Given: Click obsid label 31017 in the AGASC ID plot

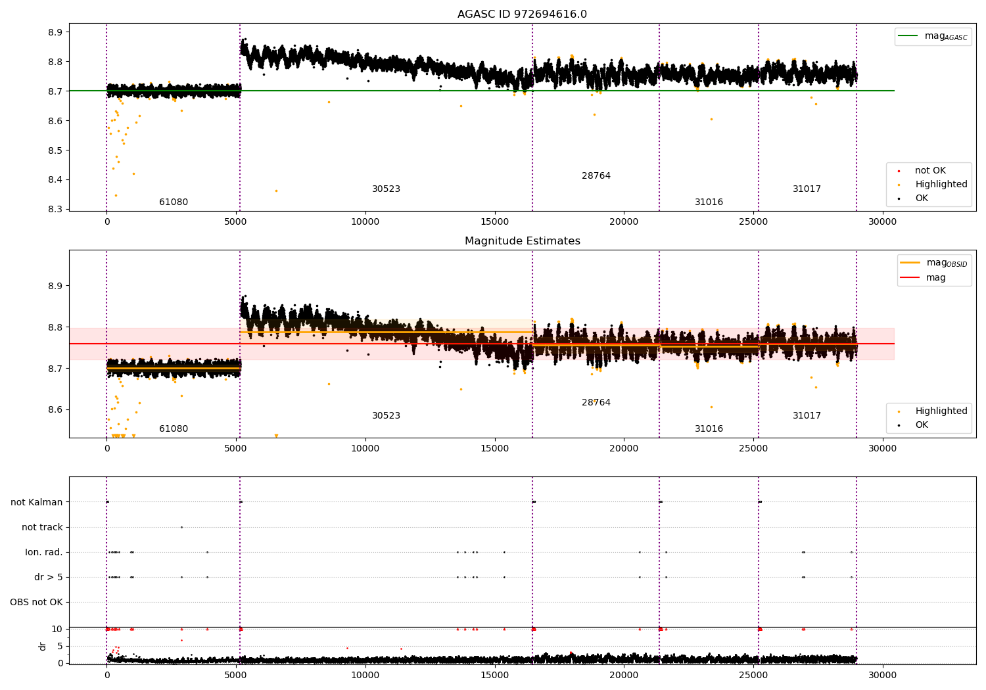Looking at the screenshot, I should click(807, 189).
